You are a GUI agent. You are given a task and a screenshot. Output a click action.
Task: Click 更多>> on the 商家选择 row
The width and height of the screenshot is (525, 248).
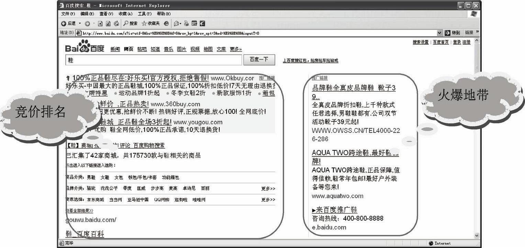pyautogui.click(x=268, y=200)
